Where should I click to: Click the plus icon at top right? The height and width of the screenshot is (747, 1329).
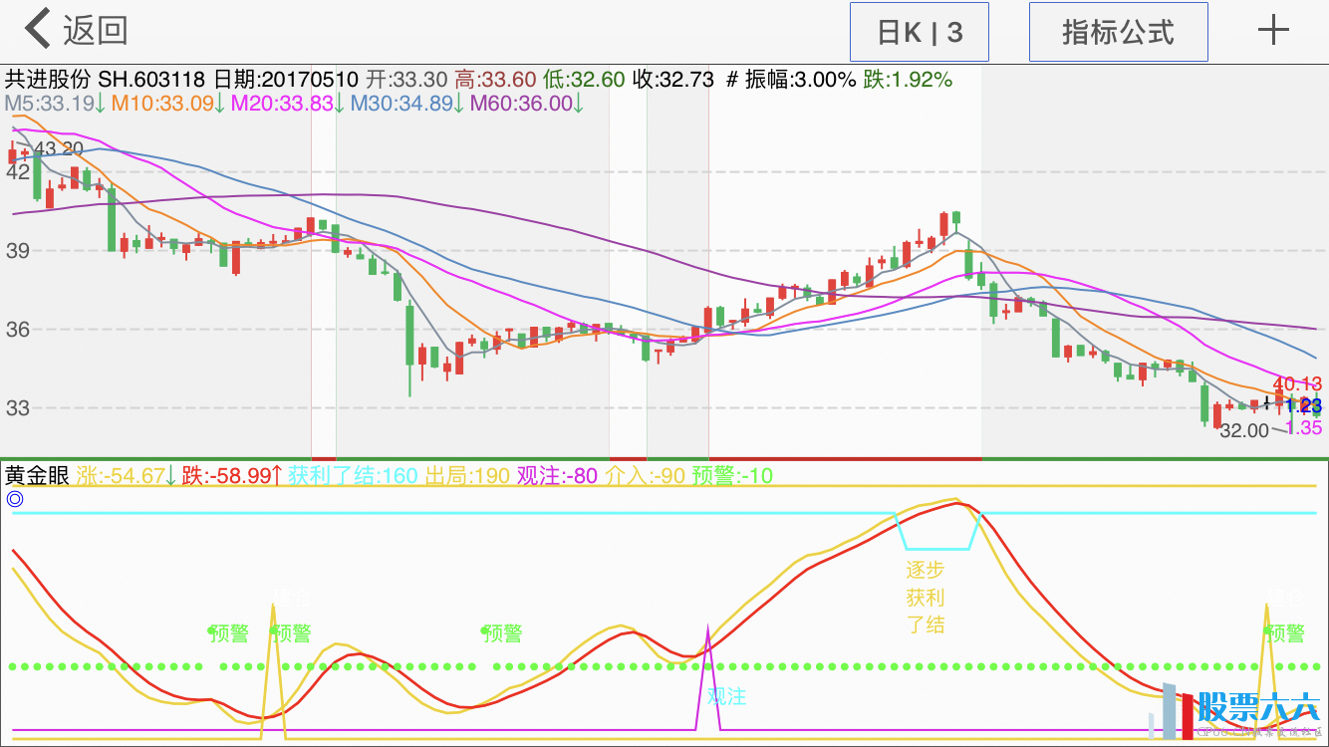tap(1273, 31)
